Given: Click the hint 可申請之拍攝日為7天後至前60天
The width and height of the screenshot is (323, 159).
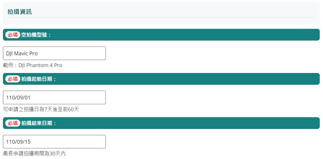Looking at the screenshot, I should coord(41,109).
